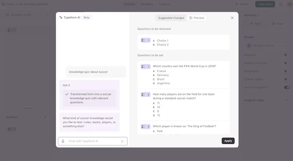Select ending A in the sidebar
Image resolution: width=293 pixels, height=161 pixels.
click(12, 129)
